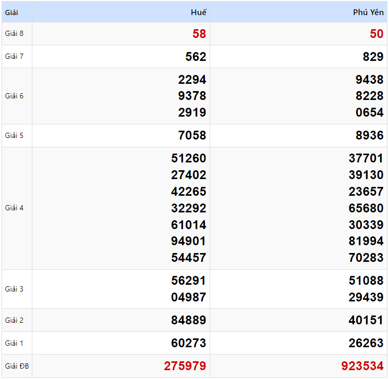Select Huế Giải 1 number 60273
The width and height of the screenshot is (389, 379).
point(189,344)
